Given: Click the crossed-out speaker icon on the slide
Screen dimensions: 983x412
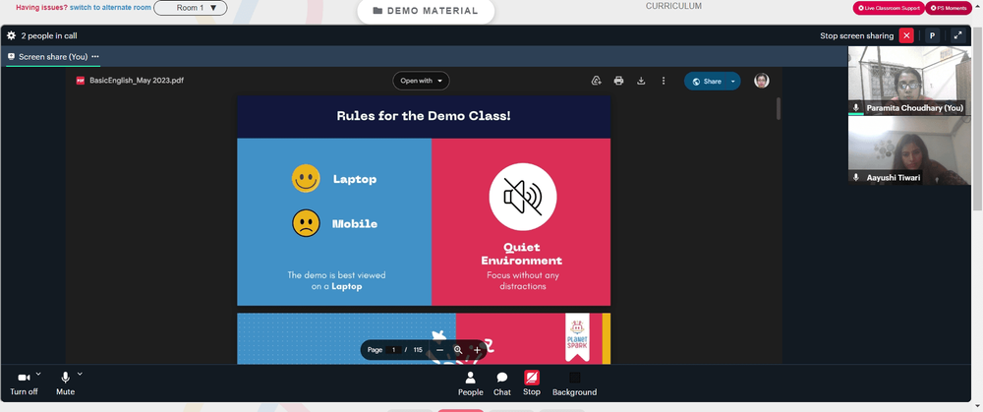Looking at the screenshot, I should 522,197.
